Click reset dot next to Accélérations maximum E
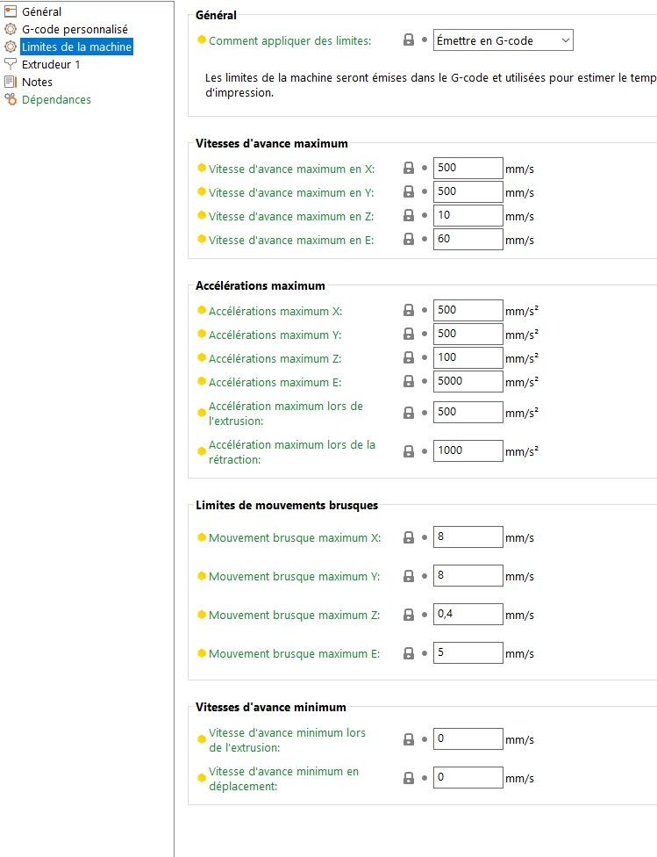Viewport: 657px width, 857px height. point(425,381)
